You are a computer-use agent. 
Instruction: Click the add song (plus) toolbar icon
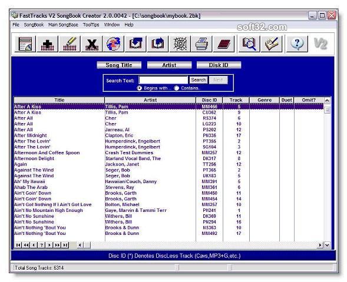pos(47,44)
